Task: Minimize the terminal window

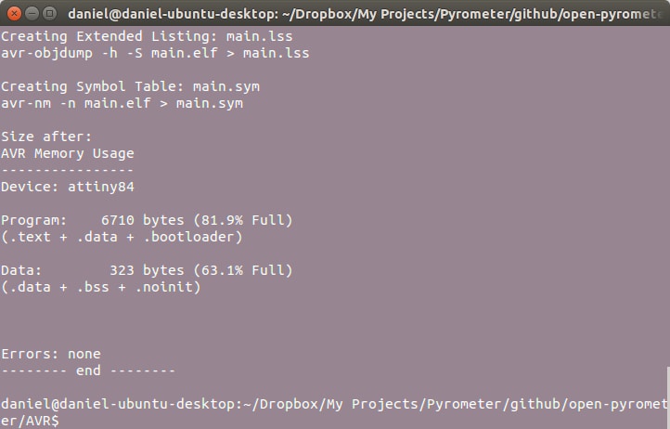Action: coord(31,13)
